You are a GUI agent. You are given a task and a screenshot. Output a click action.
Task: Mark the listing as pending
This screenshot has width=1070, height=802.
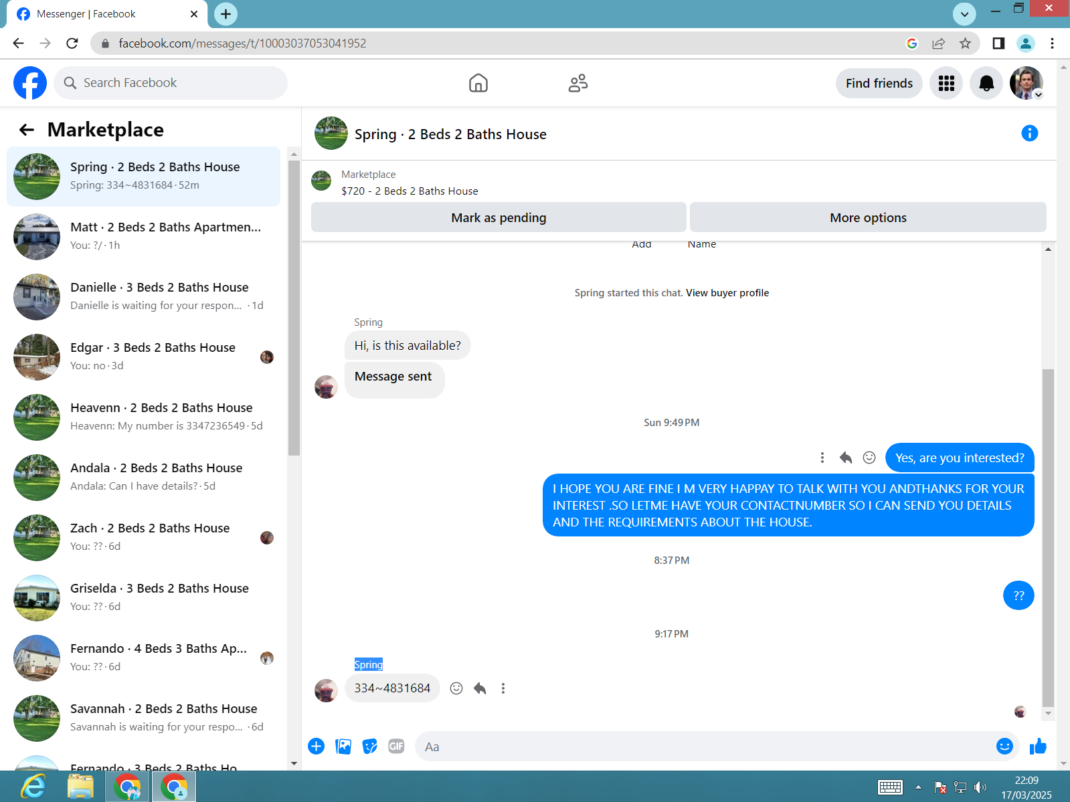(499, 217)
